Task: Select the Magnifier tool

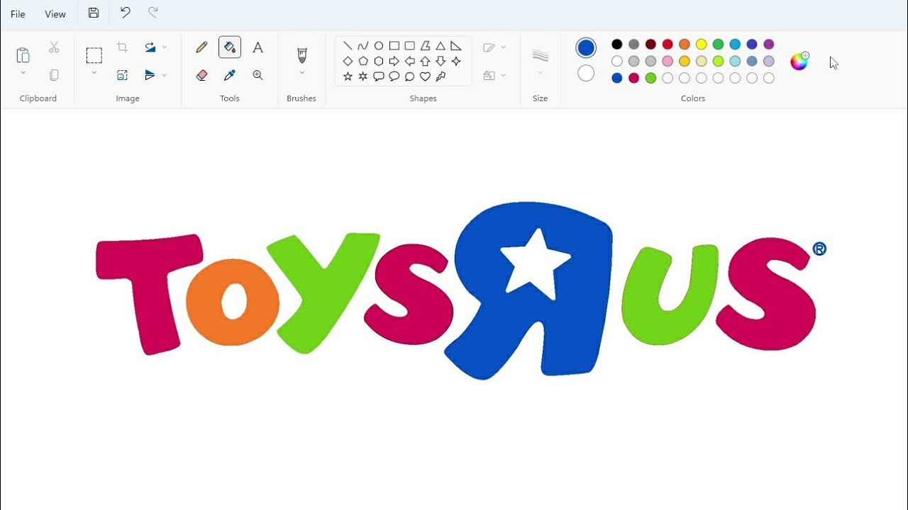Action: [x=258, y=75]
